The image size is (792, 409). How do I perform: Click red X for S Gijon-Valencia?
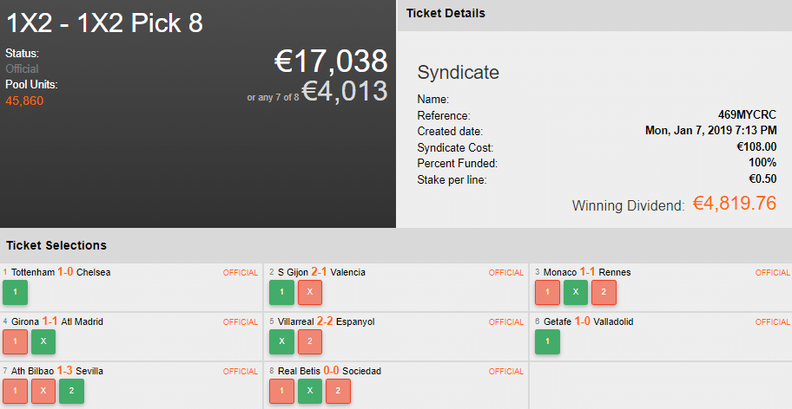point(310,292)
